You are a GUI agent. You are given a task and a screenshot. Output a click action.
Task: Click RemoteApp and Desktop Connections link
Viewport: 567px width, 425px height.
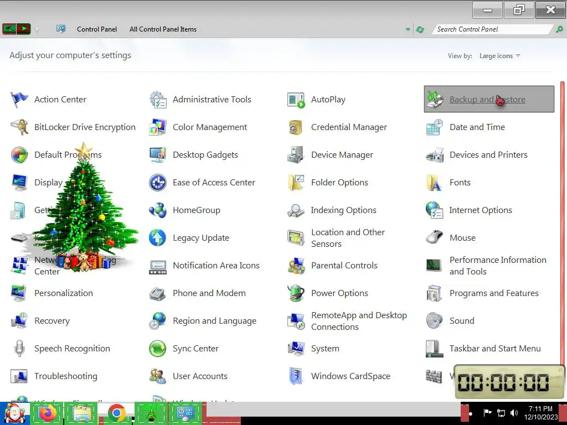click(x=359, y=321)
